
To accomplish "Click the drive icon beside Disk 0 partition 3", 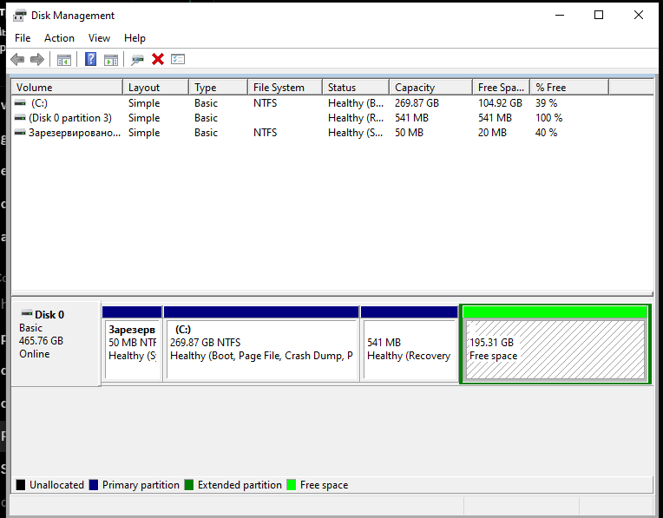I will click(20, 117).
